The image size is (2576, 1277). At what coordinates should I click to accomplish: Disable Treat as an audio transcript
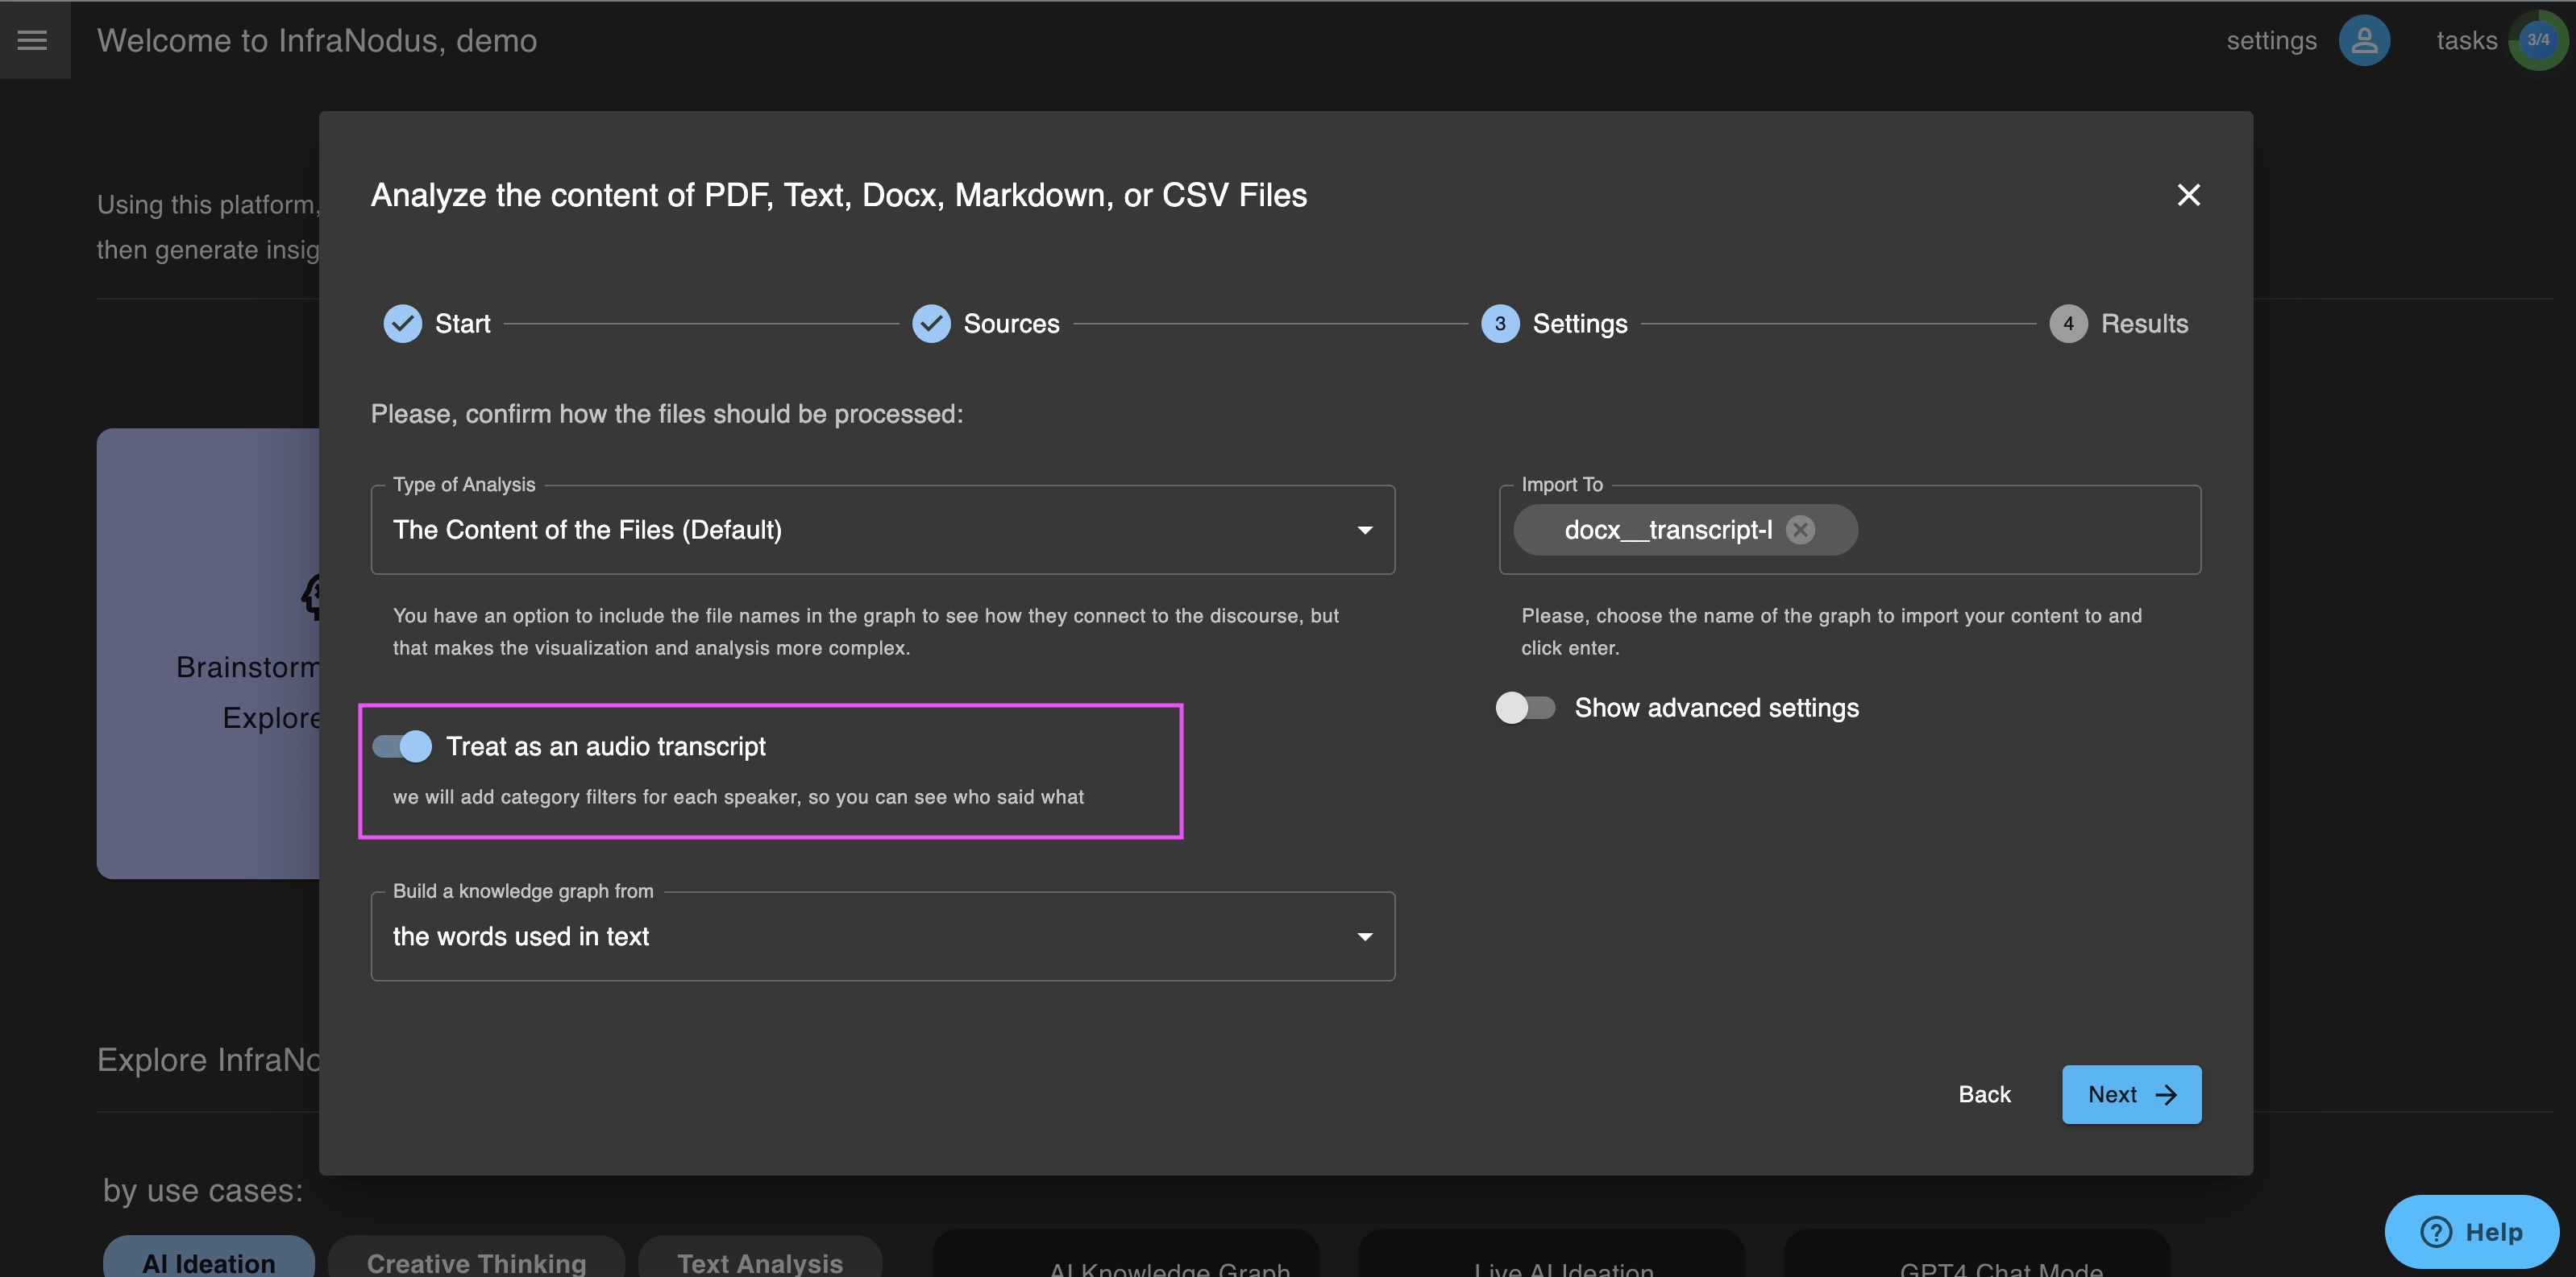point(402,746)
